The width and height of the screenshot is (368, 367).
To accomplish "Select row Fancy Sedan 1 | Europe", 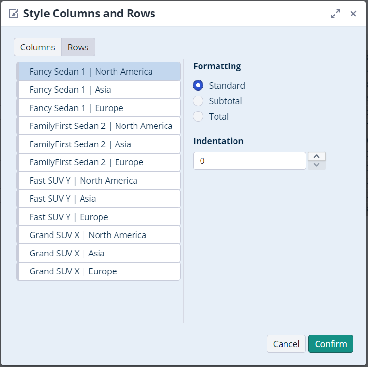I will pyautogui.click(x=99, y=108).
